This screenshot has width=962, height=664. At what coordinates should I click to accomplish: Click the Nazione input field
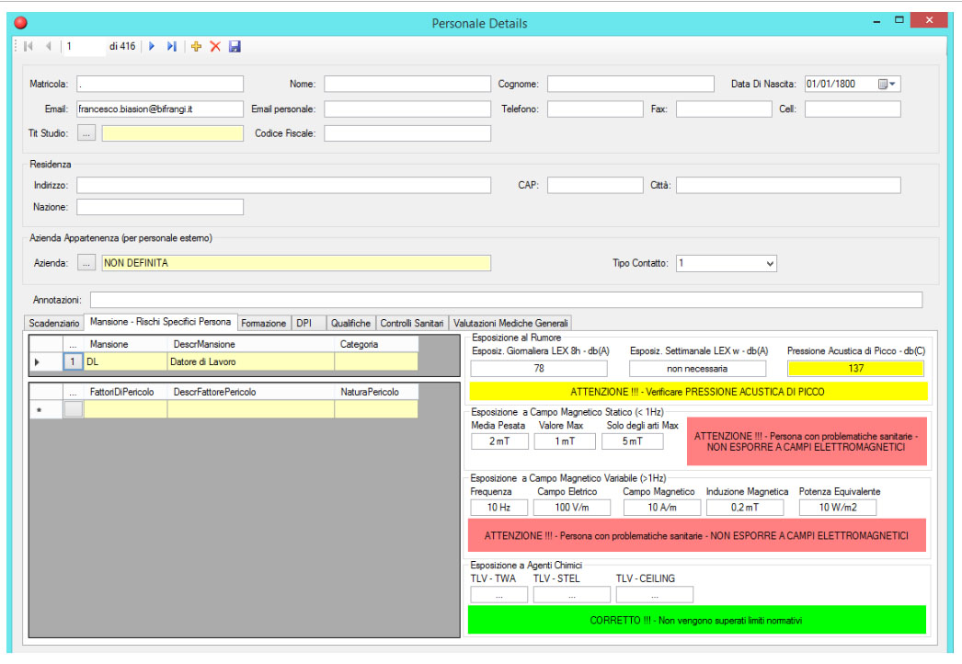pos(160,207)
